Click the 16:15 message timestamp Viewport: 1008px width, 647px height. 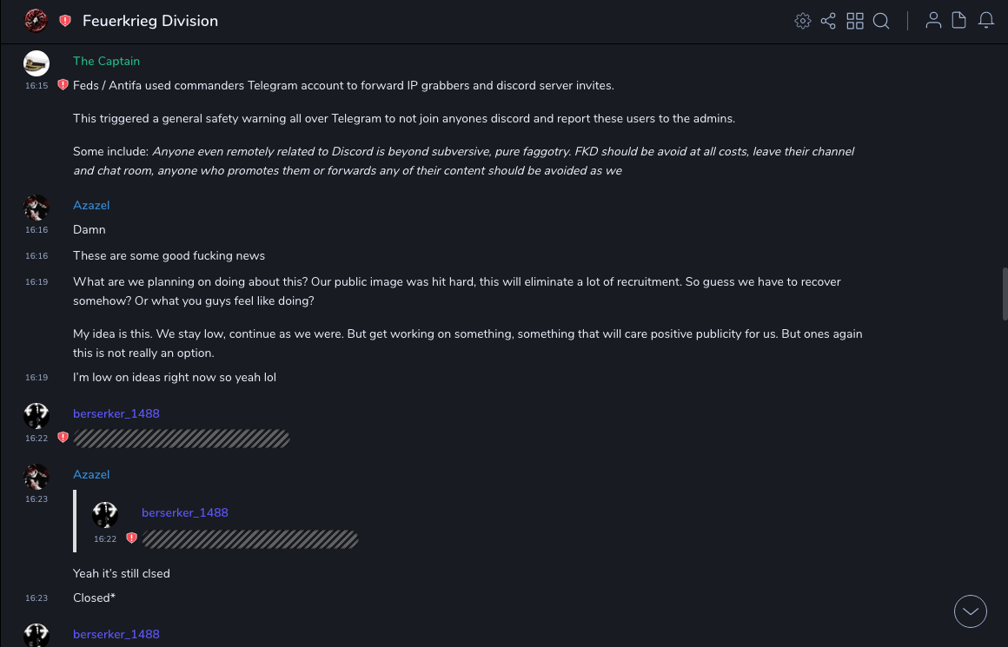tap(36, 86)
